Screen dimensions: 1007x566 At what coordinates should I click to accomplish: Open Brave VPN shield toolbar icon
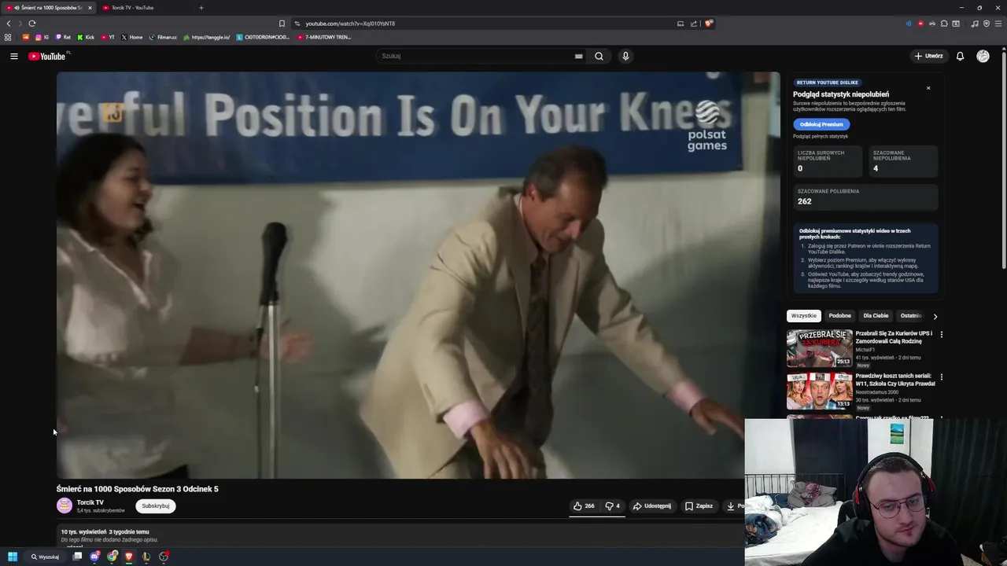point(987,24)
